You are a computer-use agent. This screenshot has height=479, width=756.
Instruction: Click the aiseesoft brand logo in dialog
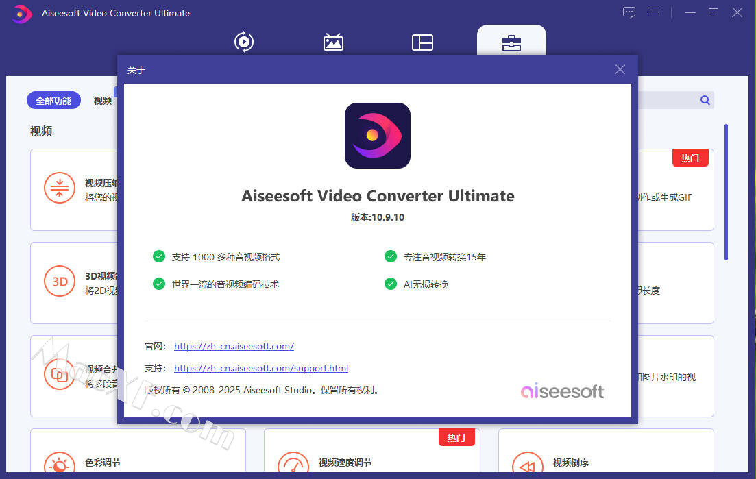coord(562,391)
